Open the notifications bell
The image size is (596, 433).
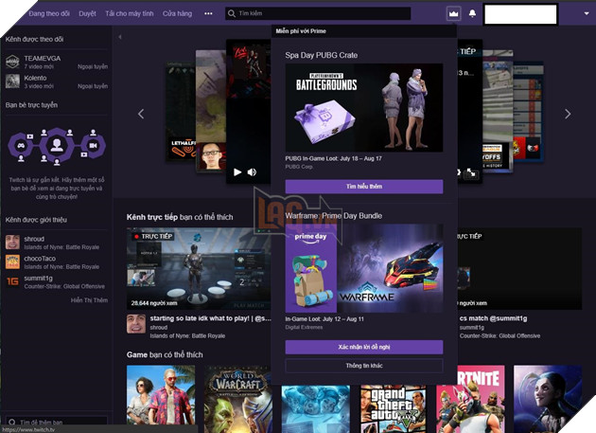(472, 13)
